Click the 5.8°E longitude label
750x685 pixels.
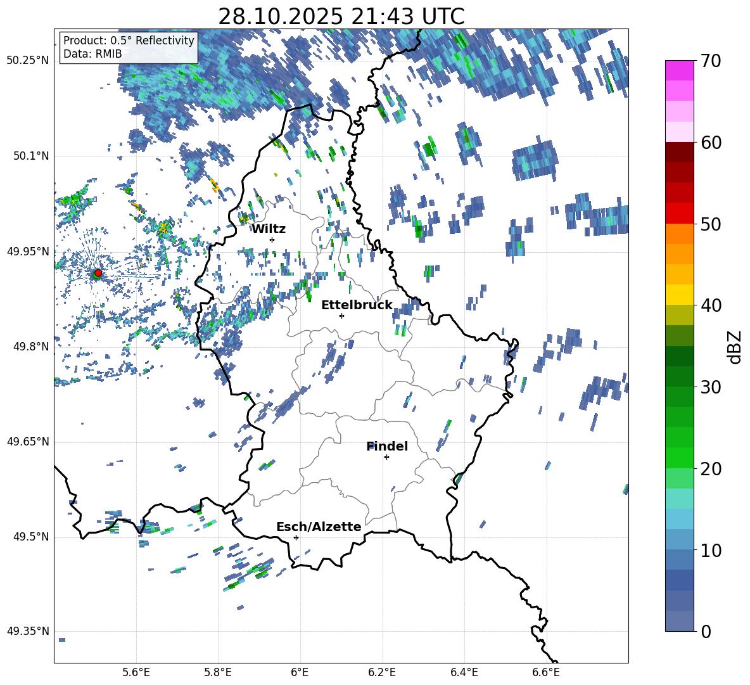(x=218, y=672)
